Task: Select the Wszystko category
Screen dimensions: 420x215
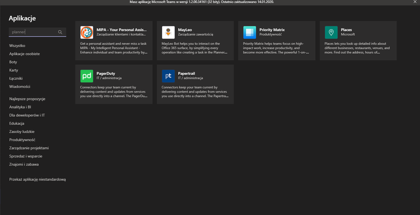Action: pyautogui.click(x=17, y=46)
